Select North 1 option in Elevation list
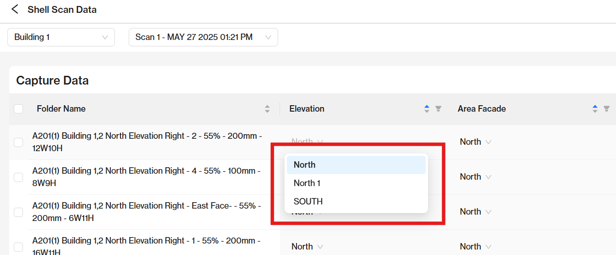Viewport: 616px width, 255px height. tap(356, 183)
